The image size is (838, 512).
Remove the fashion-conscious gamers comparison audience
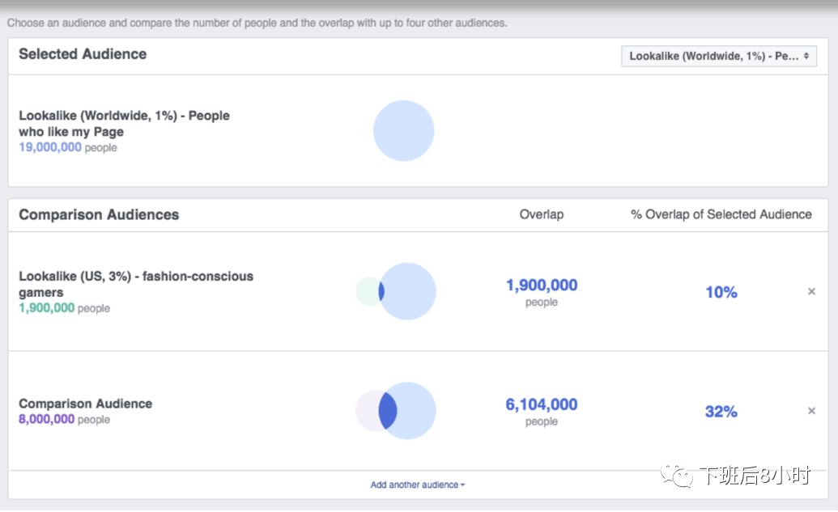point(811,291)
